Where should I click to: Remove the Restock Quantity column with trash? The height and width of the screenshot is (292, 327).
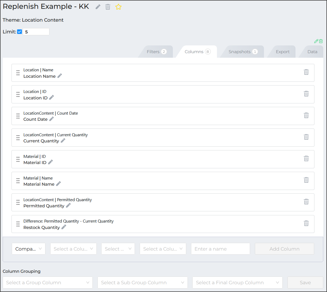click(x=306, y=223)
